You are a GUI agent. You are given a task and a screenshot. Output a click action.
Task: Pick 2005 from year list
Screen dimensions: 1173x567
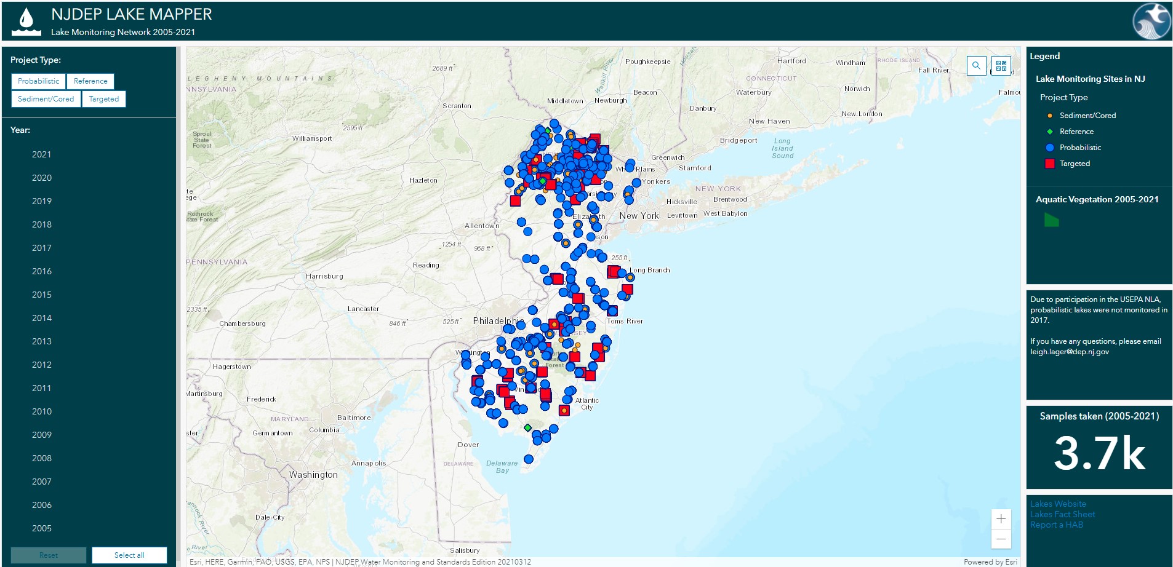tap(42, 528)
